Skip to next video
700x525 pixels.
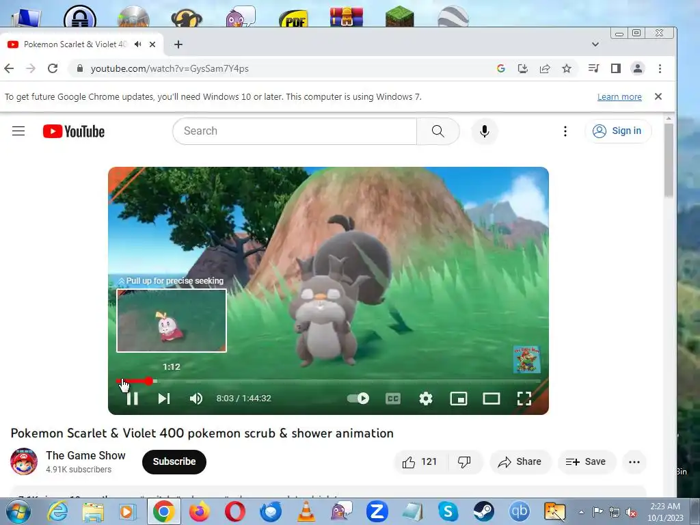(x=164, y=399)
